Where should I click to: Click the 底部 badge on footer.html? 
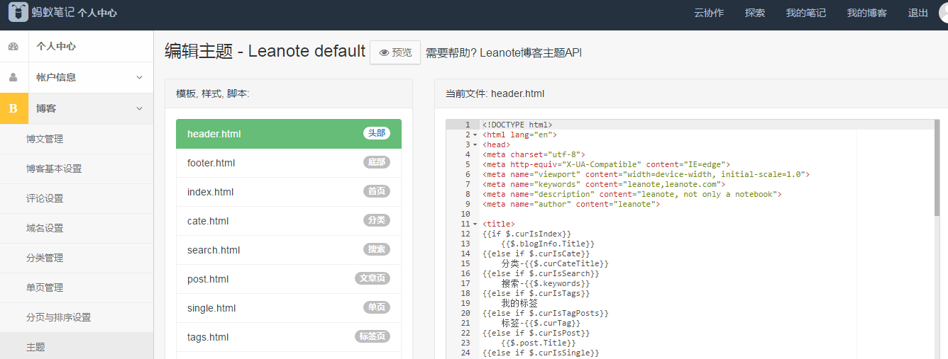377,162
